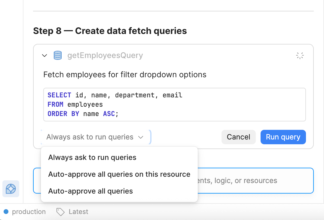This screenshot has height=220, width=324.
Task: Click the loading spinner icon
Action: coord(300,56)
